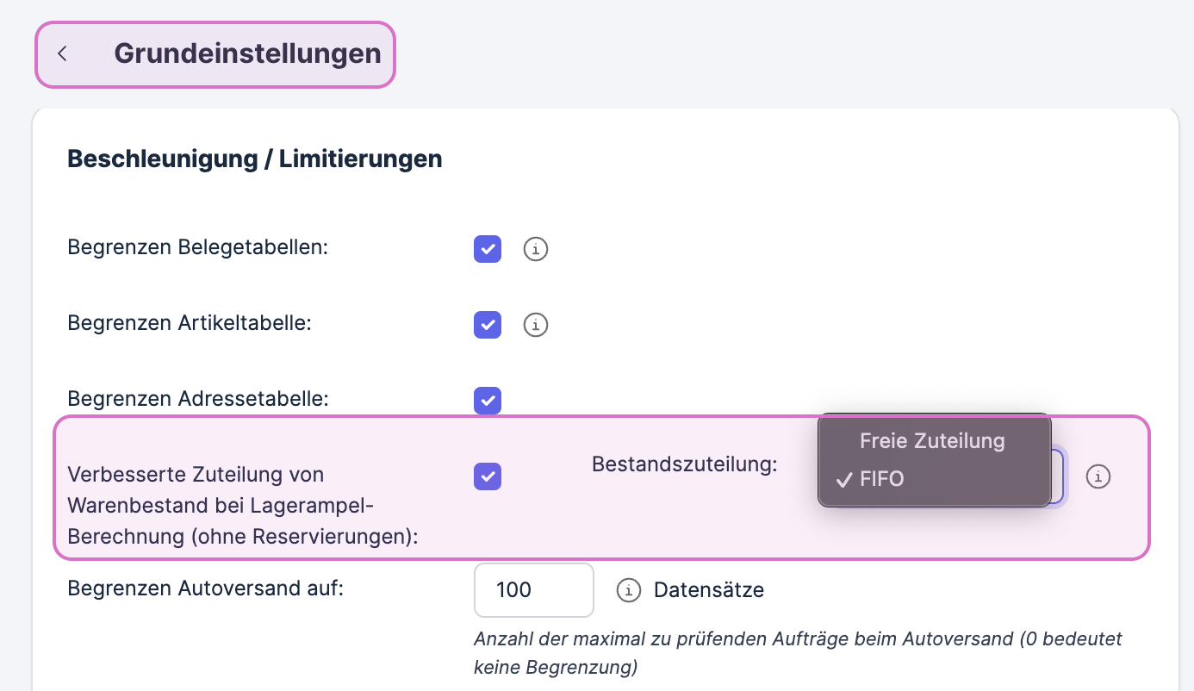Choose the FIFO option in dropdown
Image resolution: width=1194 pixels, height=691 pixels.
pyautogui.click(x=882, y=479)
